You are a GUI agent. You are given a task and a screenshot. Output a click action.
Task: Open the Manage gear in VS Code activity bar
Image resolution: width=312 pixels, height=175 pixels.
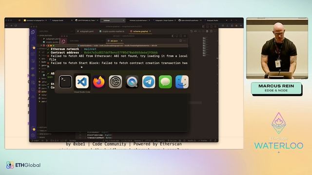click(33, 135)
